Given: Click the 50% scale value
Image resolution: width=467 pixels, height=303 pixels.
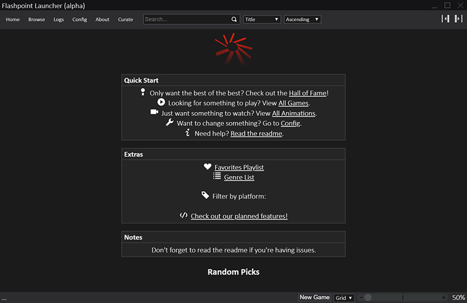Looking at the screenshot, I should (x=458, y=298).
